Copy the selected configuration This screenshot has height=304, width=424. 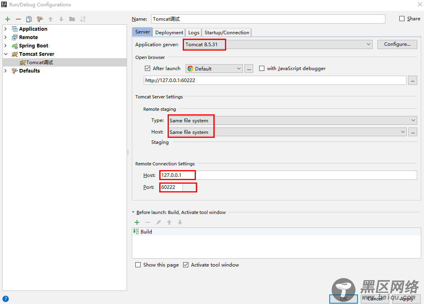click(29, 19)
